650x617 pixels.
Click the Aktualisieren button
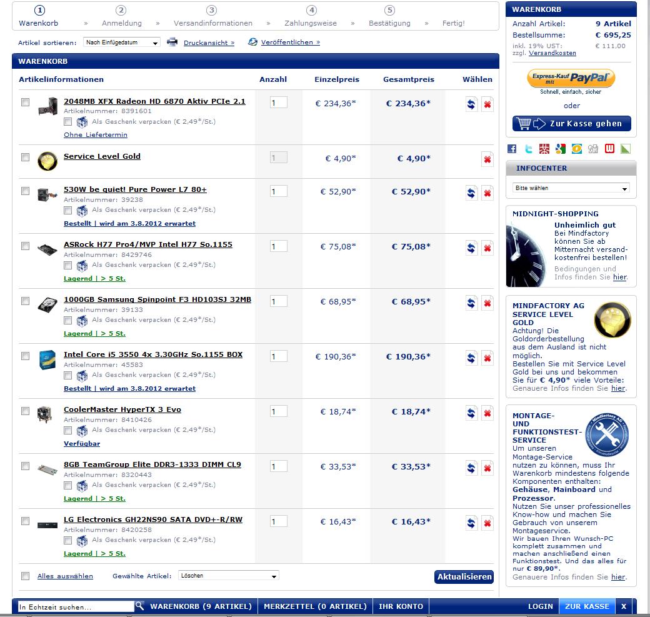point(464,577)
